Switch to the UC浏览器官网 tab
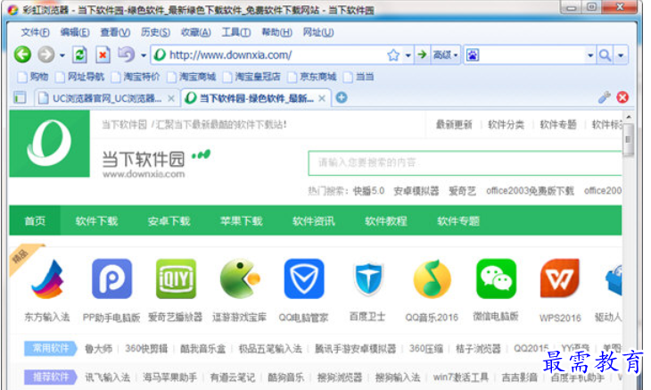 coord(107,98)
